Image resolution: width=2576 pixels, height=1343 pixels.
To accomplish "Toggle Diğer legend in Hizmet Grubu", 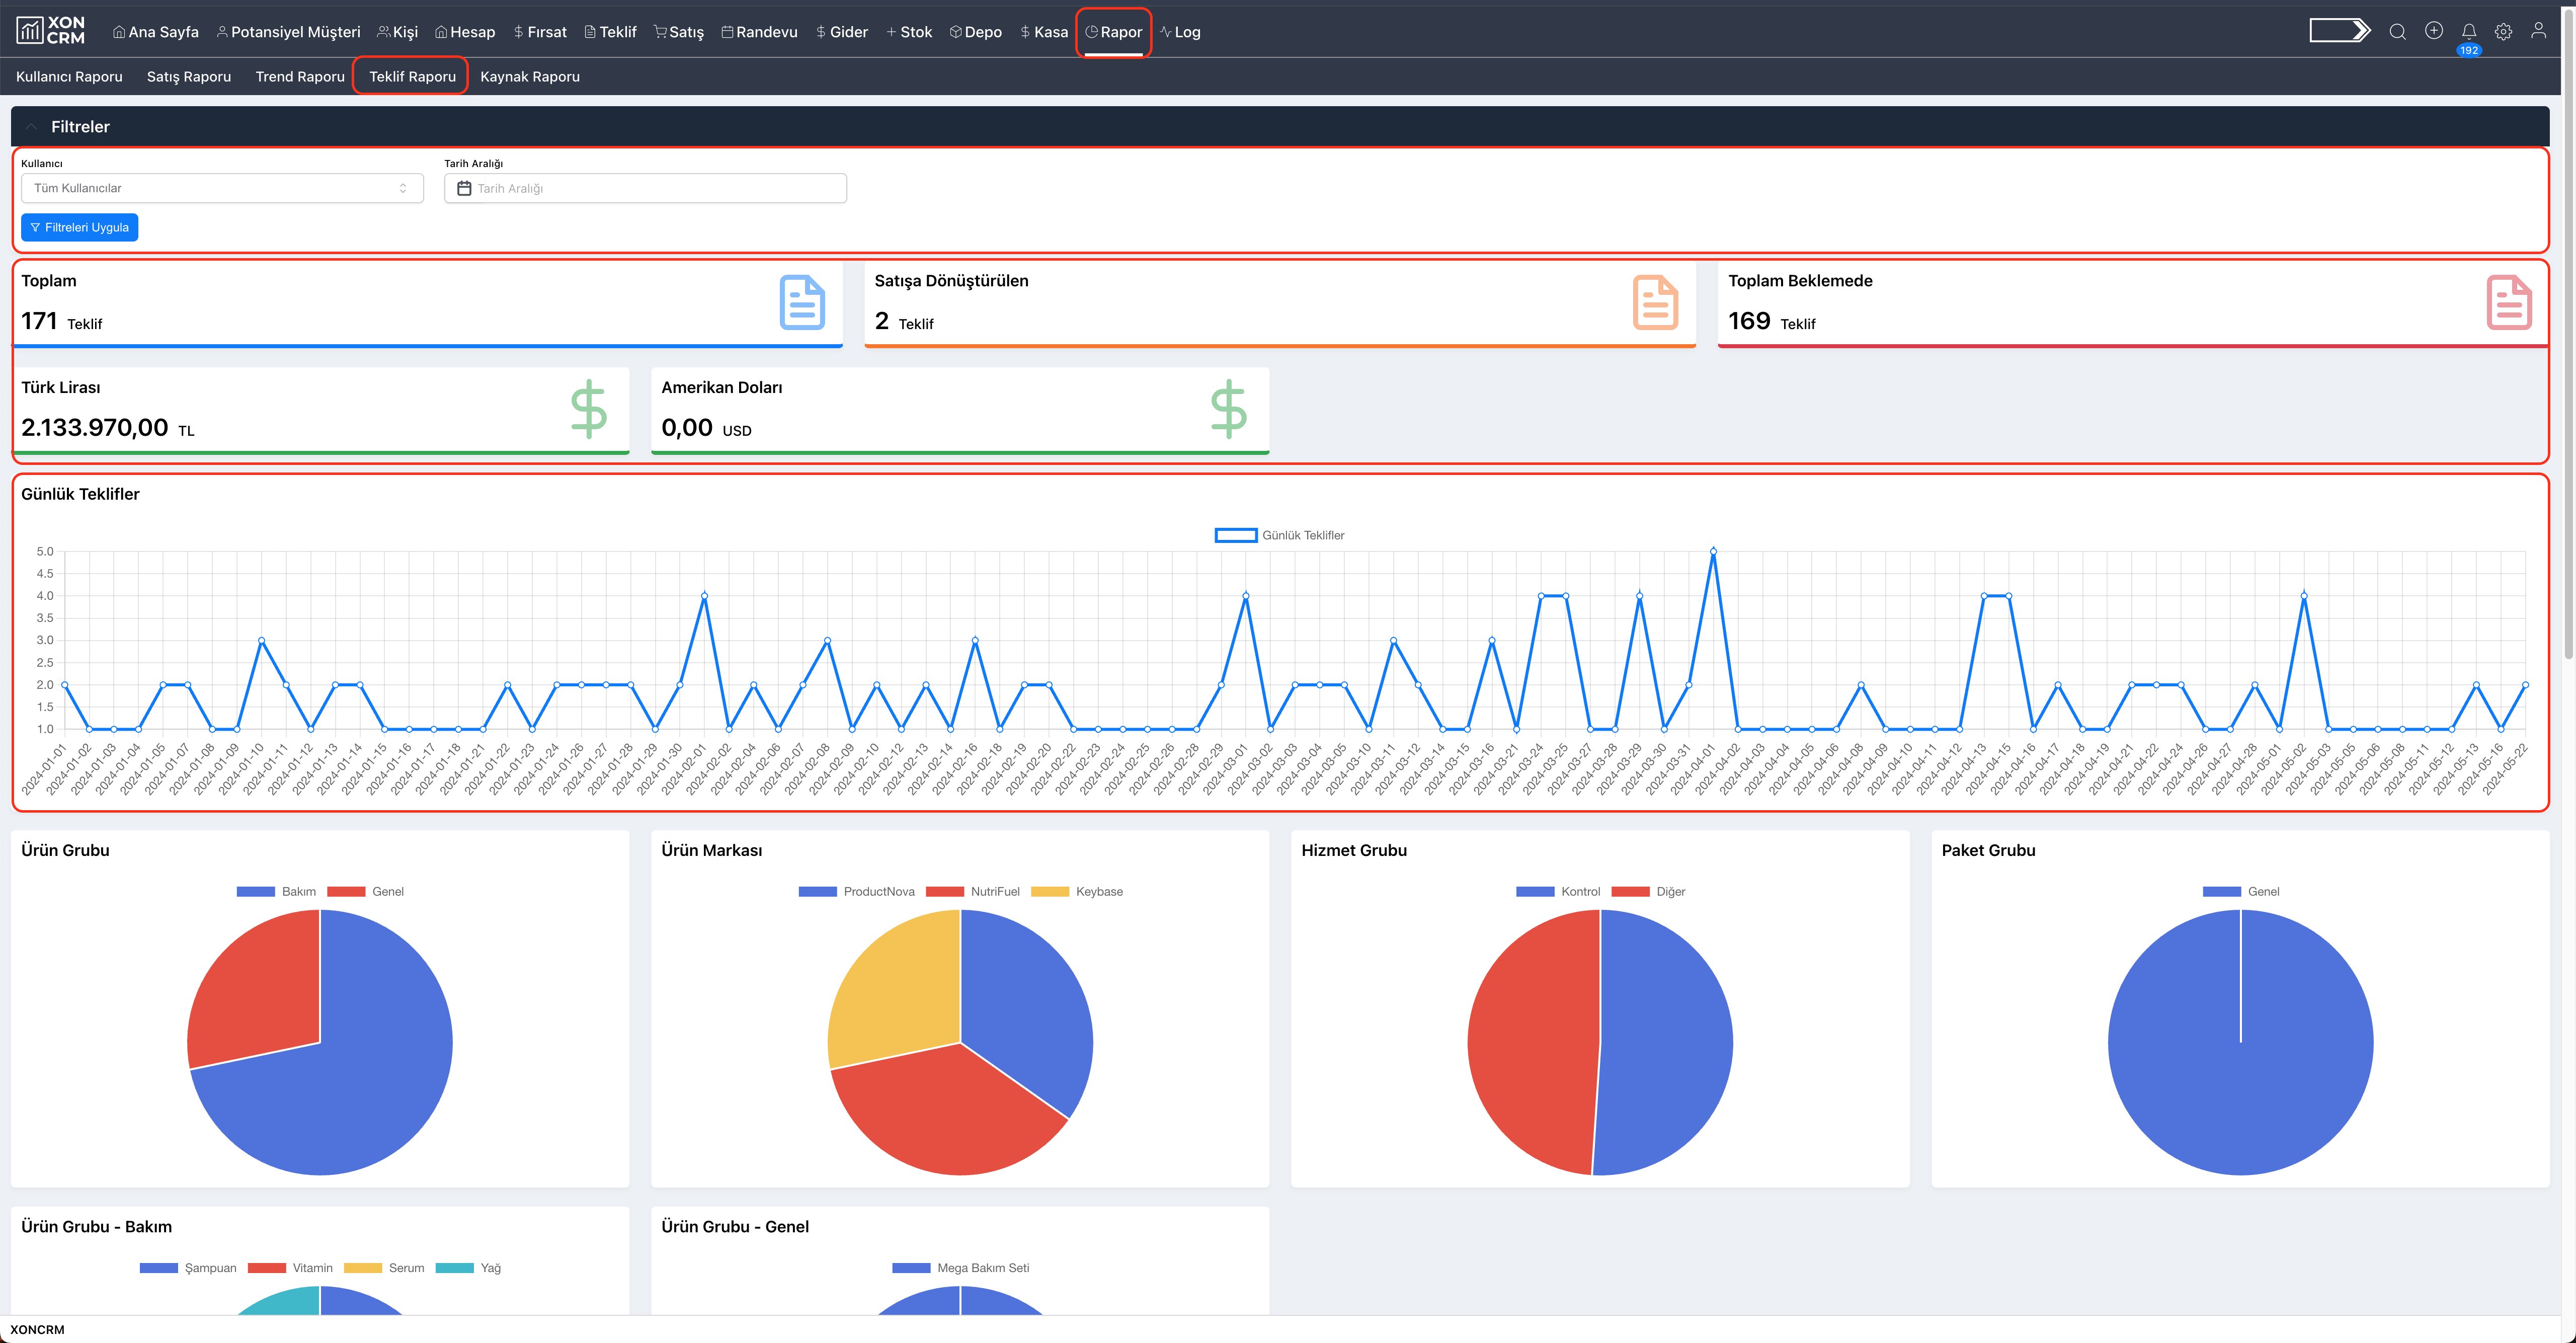I will (1648, 891).
